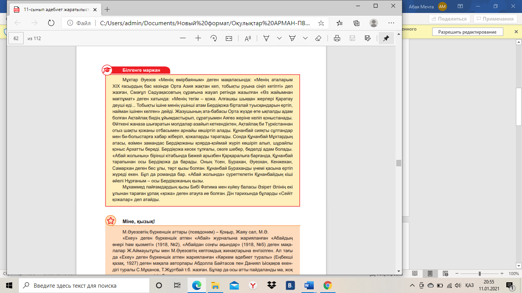
Task: Open the Edge Favorites list
Action: (x=340, y=23)
